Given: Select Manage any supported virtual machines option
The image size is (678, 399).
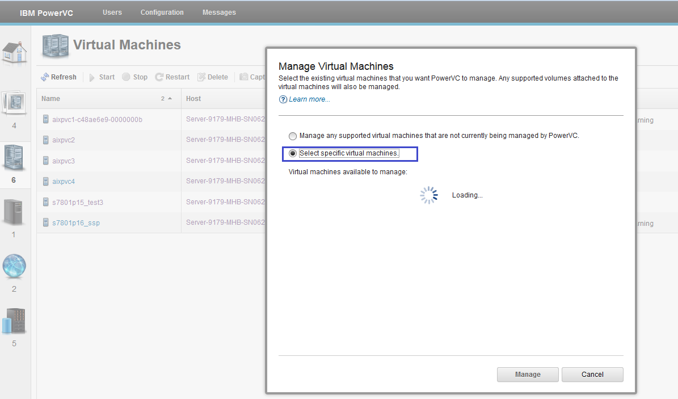Looking at the screenshot, I should (x=293, y=136).
